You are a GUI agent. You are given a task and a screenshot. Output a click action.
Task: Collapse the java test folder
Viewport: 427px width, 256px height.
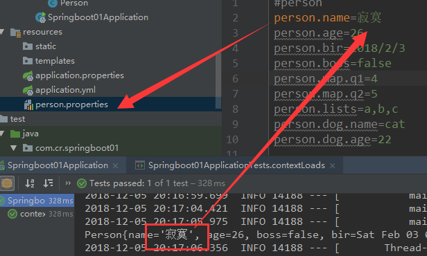(x=2, y=134)
